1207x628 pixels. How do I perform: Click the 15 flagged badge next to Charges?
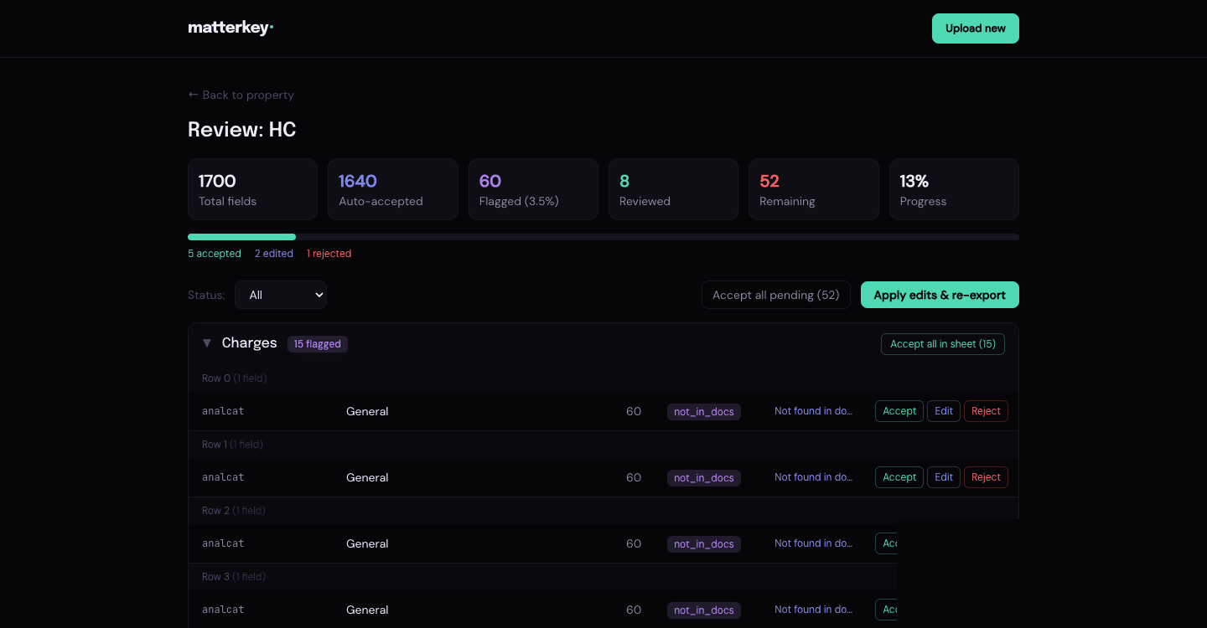(317, 344)
